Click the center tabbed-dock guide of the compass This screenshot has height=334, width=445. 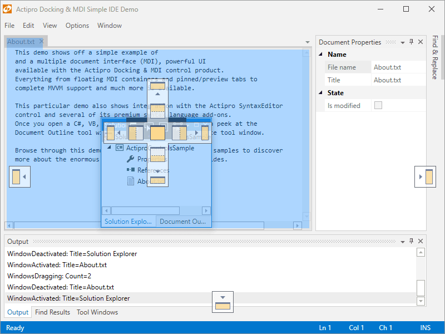click(157, 133)
